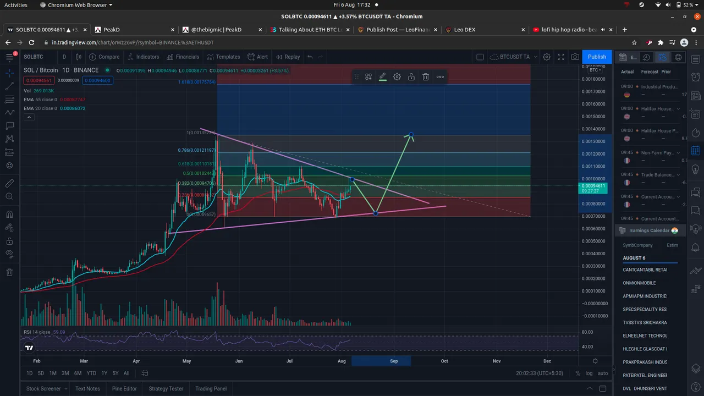Take a chart snapshot with camera icon
The image size is (704, 396).
(x=575, y=57)
